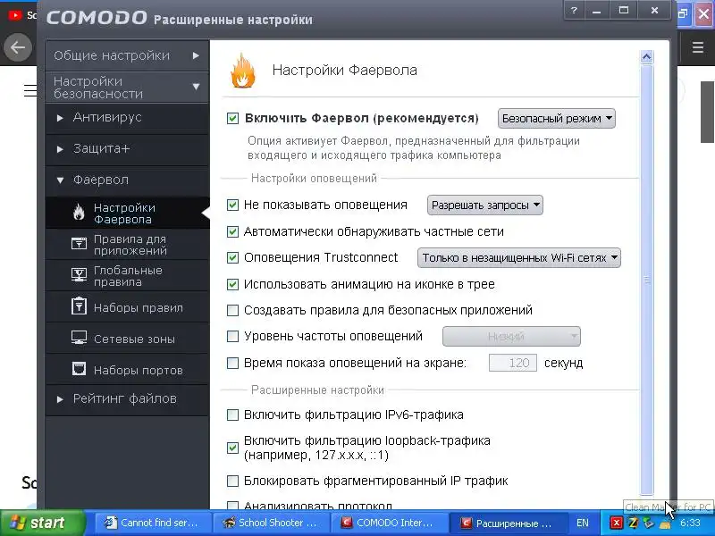Select the Настройки Фаервола menu entry
Viewport: 715px width, 536px height.
point(127,213)
